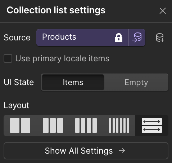Click the lock icon in Source field
Viewport: 172px width, 163px height.
(x=119, y=38)
